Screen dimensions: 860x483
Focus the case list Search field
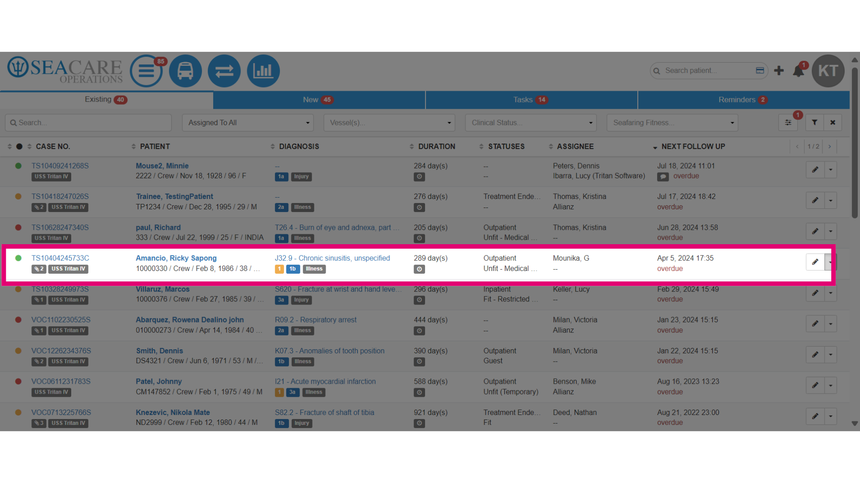[x=88, y=123]
